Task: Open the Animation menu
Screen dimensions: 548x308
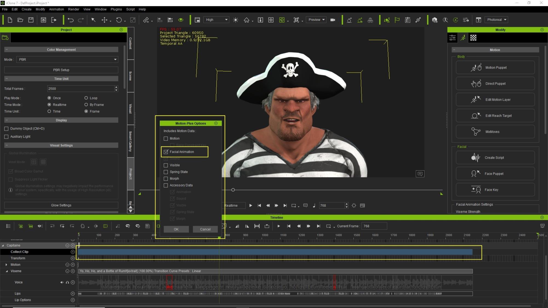Action: 56,9
